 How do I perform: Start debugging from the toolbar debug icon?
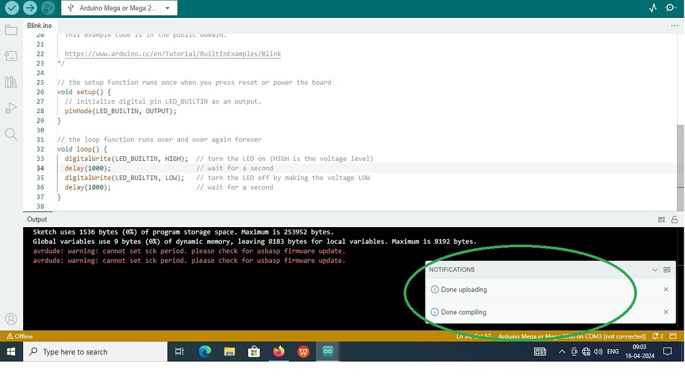[46, 8]
